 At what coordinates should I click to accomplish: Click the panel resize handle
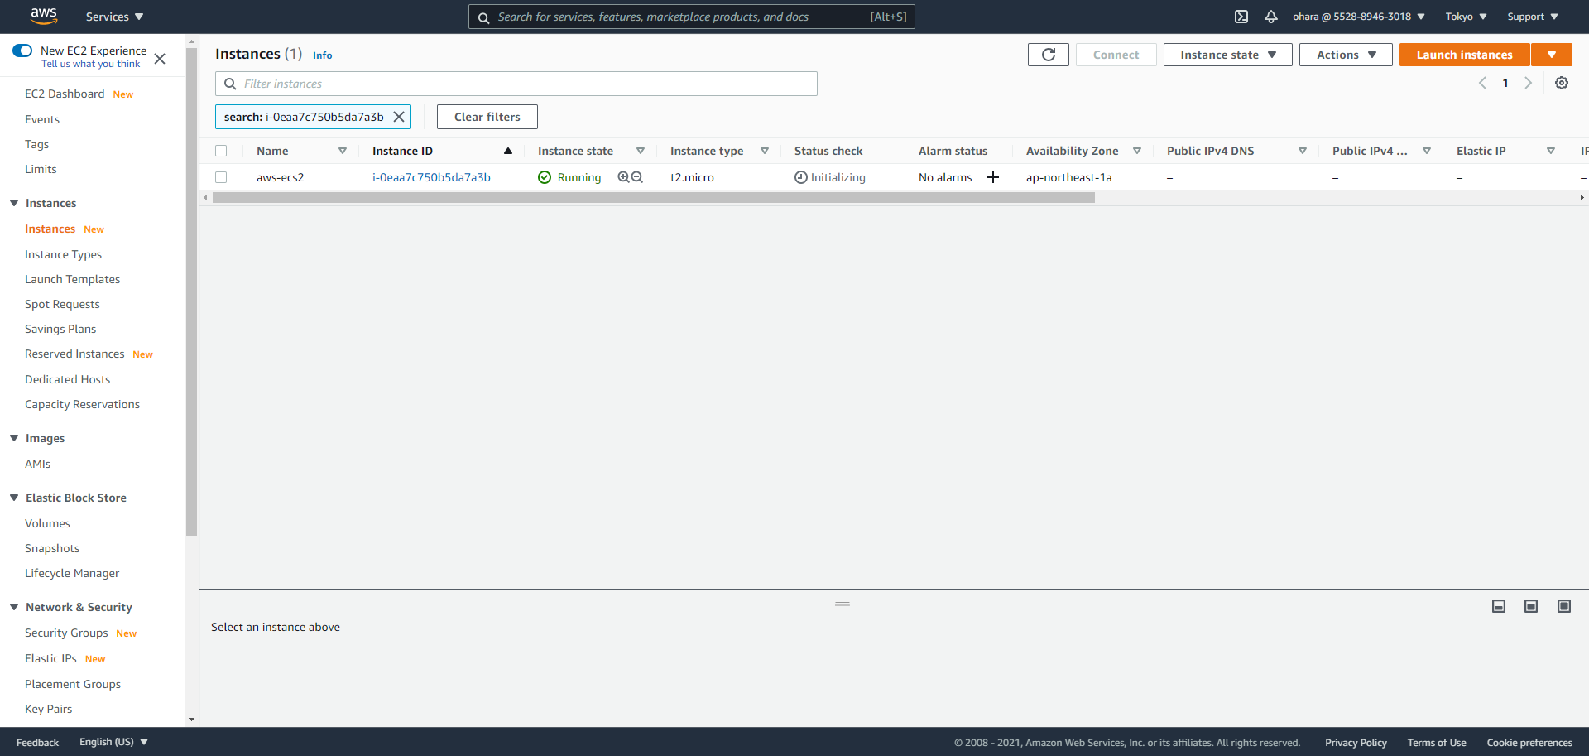pos(843,604)
